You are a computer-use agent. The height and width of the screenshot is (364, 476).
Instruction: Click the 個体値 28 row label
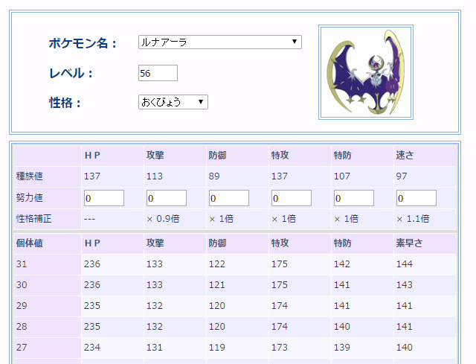click(x=22, y=326)
